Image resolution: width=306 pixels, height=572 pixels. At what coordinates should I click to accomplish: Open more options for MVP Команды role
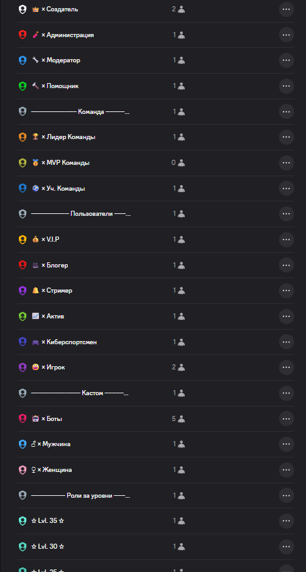pyautogui.click(x=287, y=163)
